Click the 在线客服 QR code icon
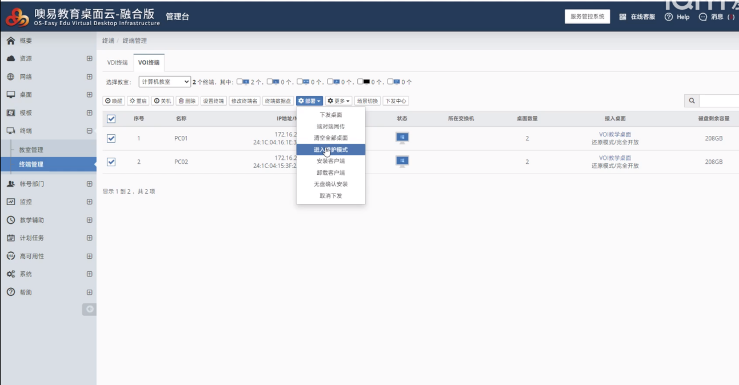739x385 pixels. point(622,17)
